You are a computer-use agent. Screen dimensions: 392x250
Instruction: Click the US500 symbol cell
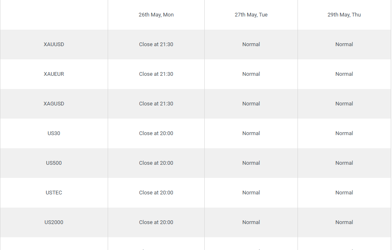tap(54, 163)
